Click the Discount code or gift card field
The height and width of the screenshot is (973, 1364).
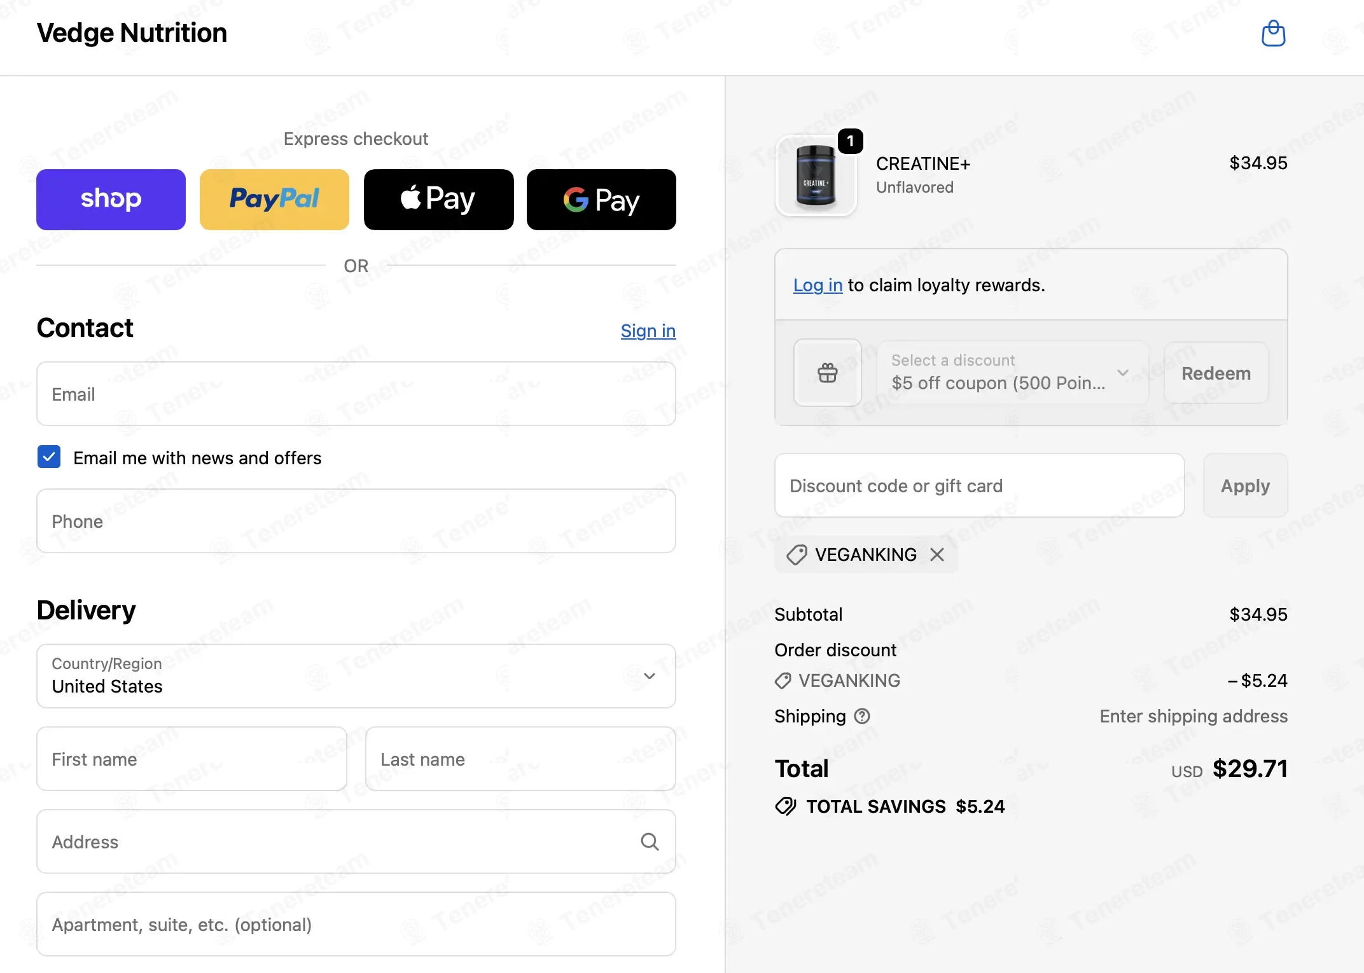[x=979, y=485]
